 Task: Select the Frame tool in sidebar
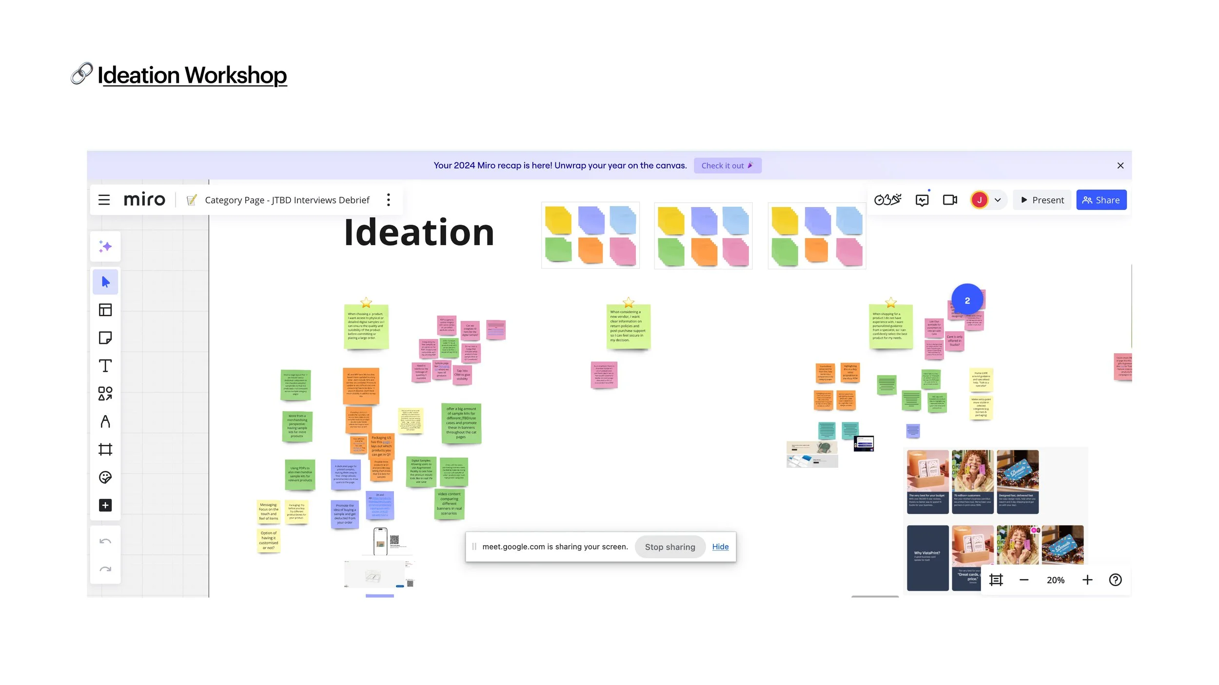point(105,449)
